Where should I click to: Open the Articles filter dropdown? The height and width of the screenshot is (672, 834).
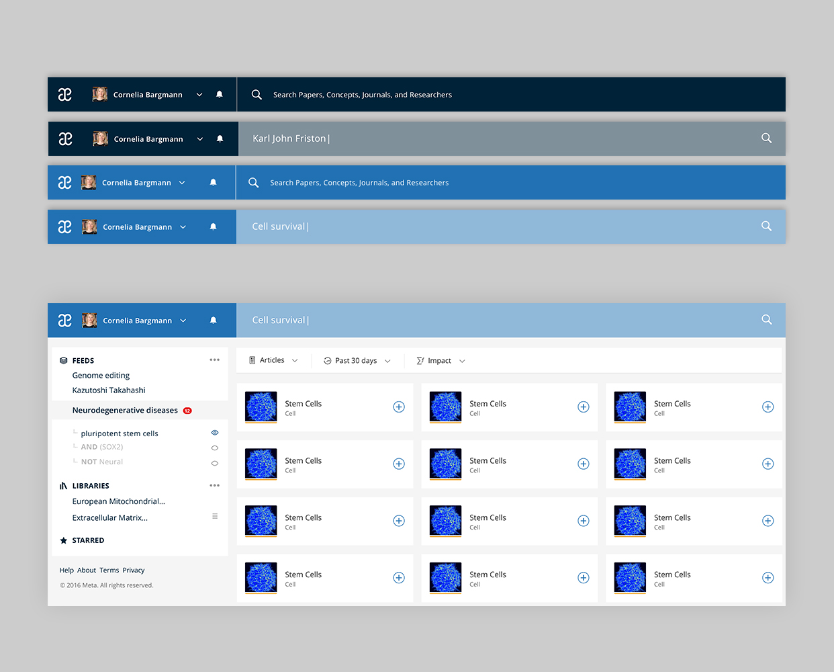coord(273,361)
